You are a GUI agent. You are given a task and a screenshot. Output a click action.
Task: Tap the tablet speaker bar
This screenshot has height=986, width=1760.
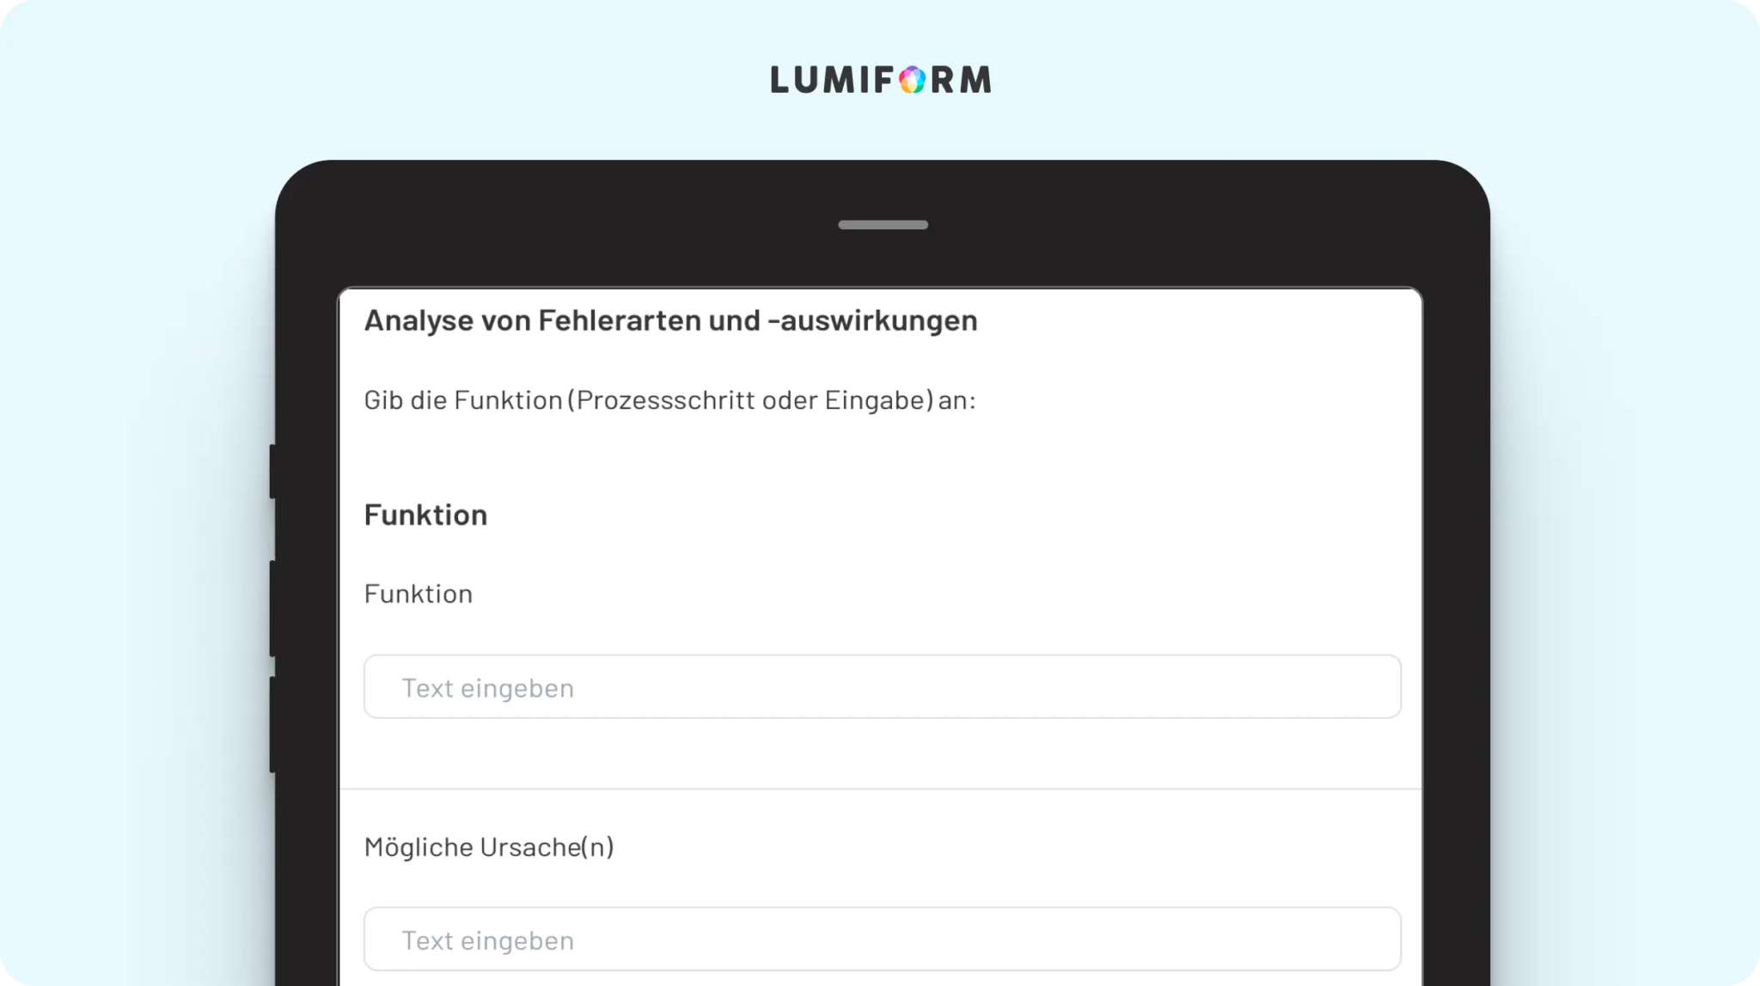point(883,225)
